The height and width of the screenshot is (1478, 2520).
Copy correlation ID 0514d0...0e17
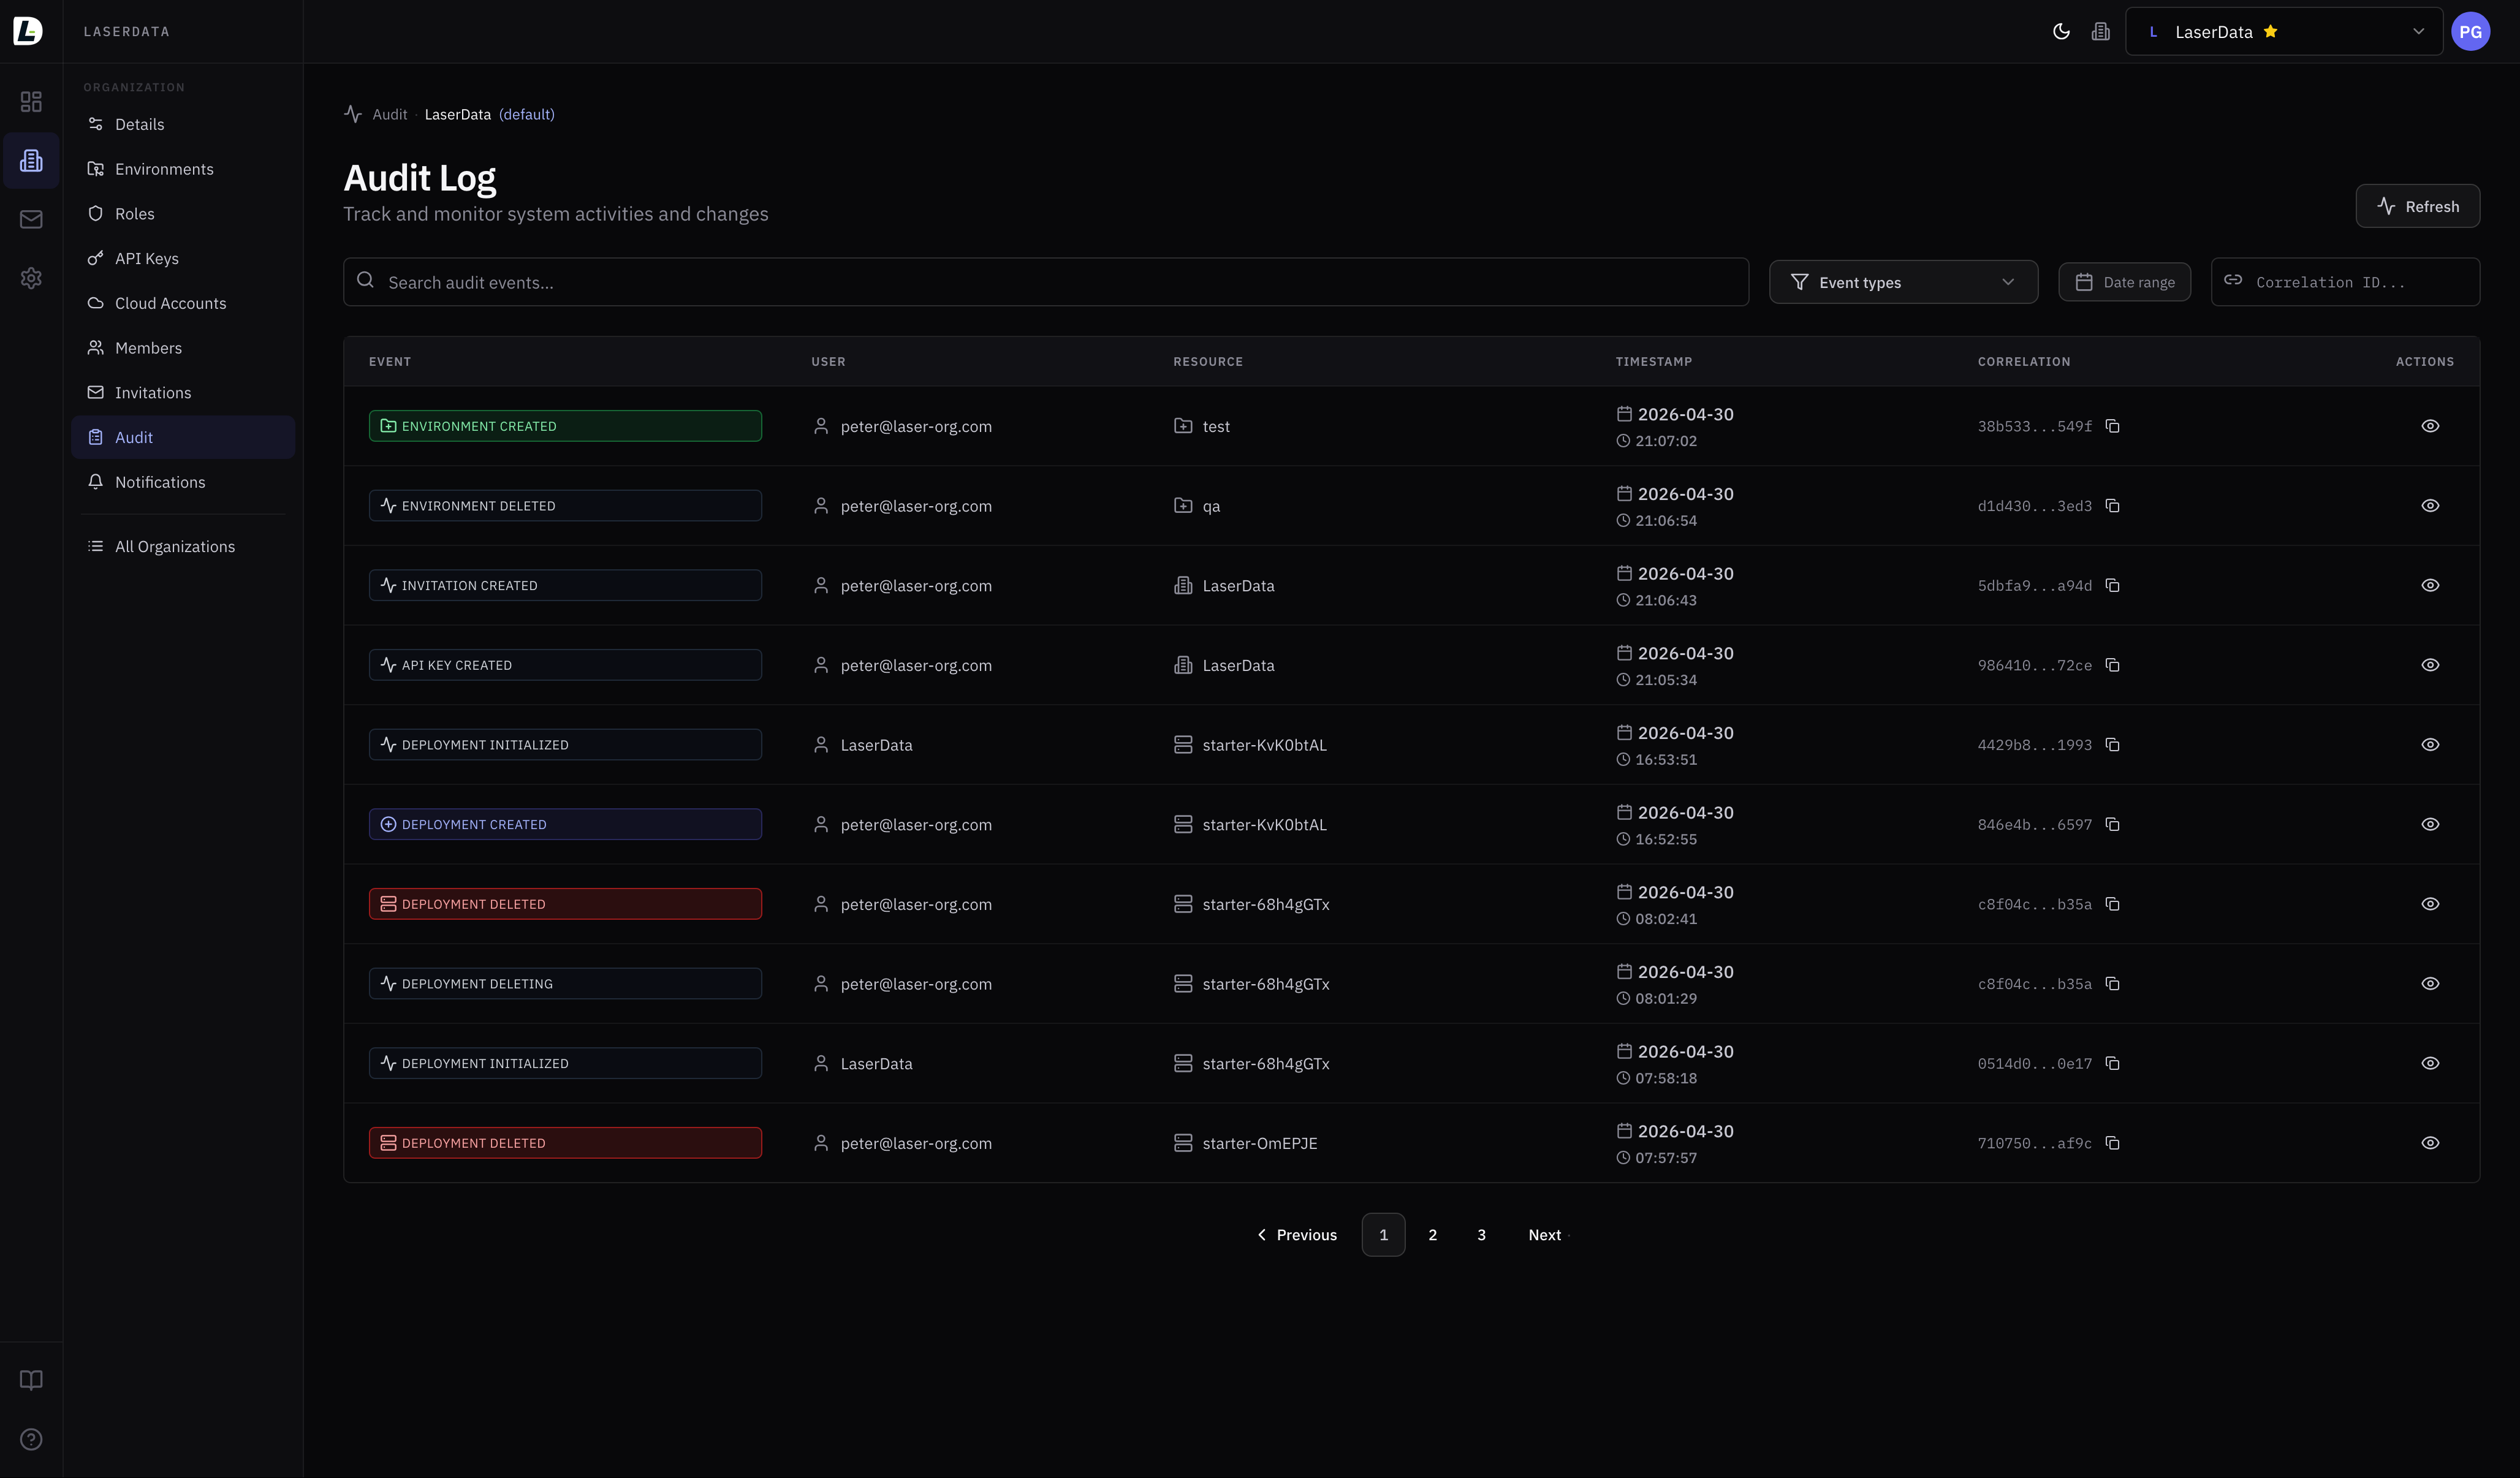(x=2112, y=1063)
